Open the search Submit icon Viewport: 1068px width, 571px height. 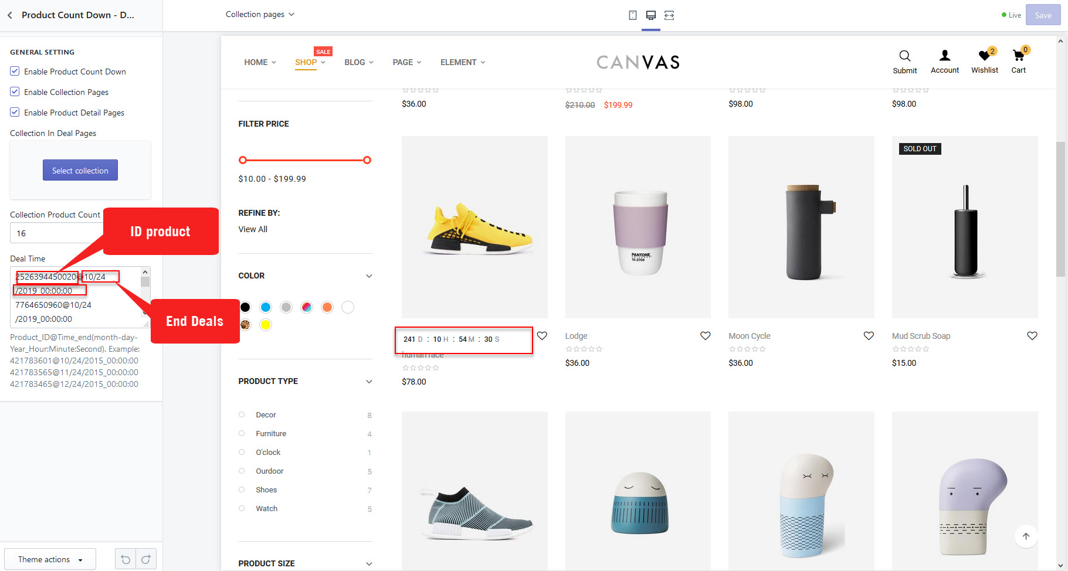(x=904, y=56)
